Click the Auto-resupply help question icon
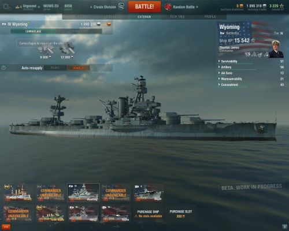 pos(3,68)
